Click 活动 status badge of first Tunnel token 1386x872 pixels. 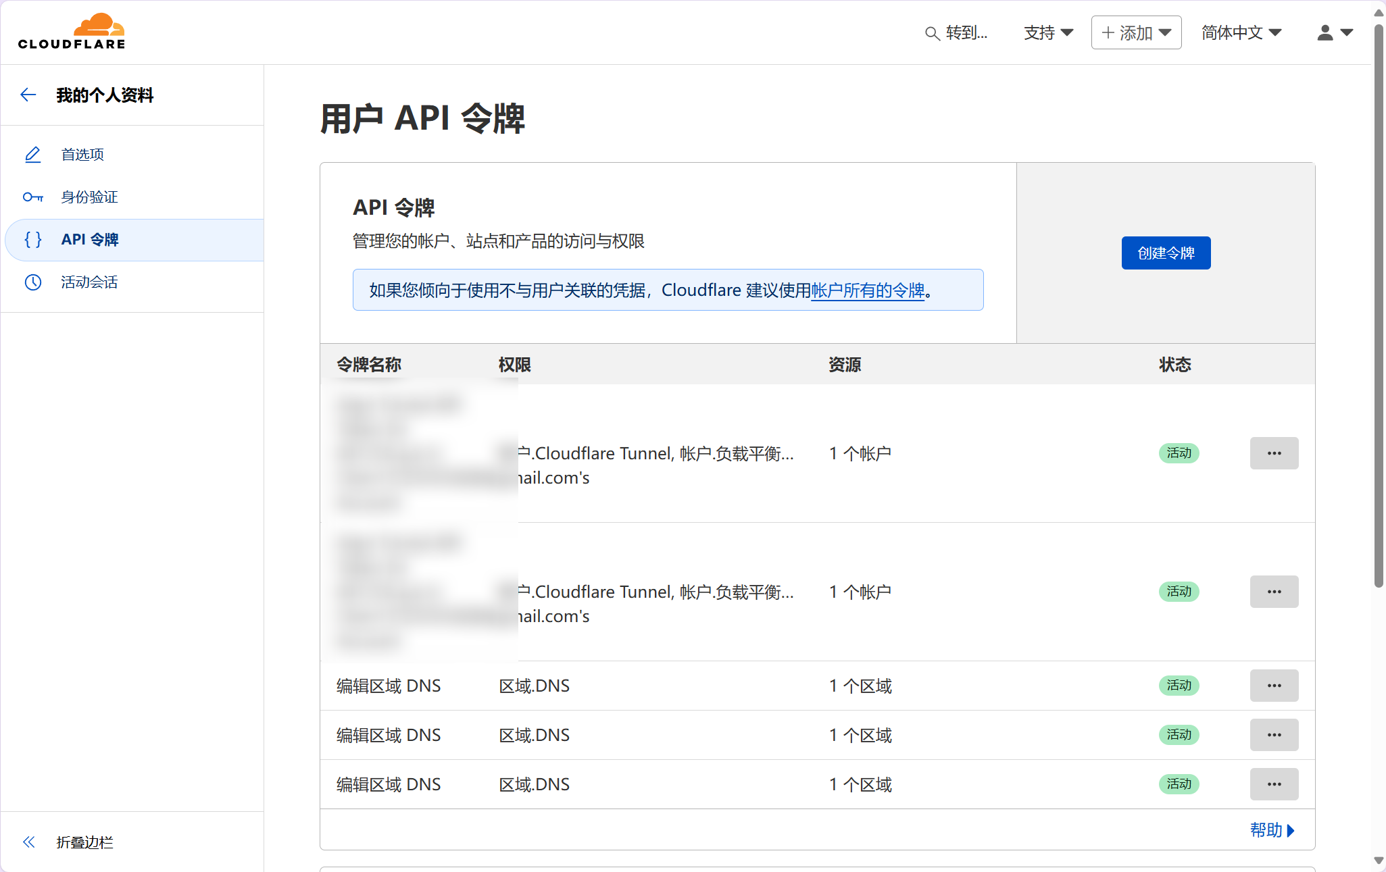pos(1179,453)
